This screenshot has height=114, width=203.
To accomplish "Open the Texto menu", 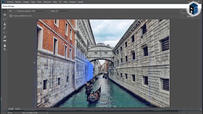I will tap(39, 2).
